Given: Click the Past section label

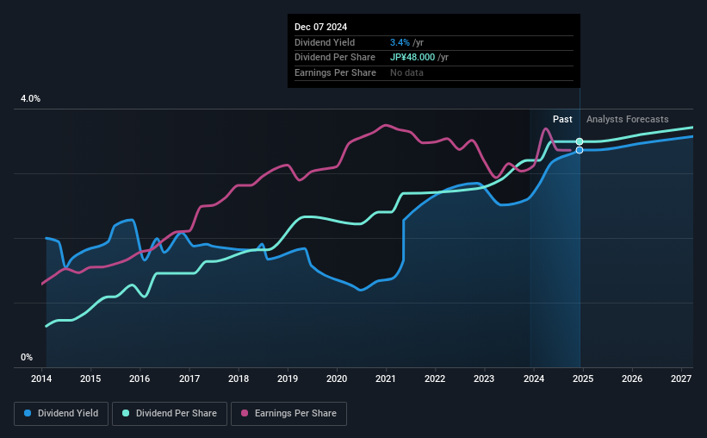Looking at the screenshot, I should [x=562, y=119].
